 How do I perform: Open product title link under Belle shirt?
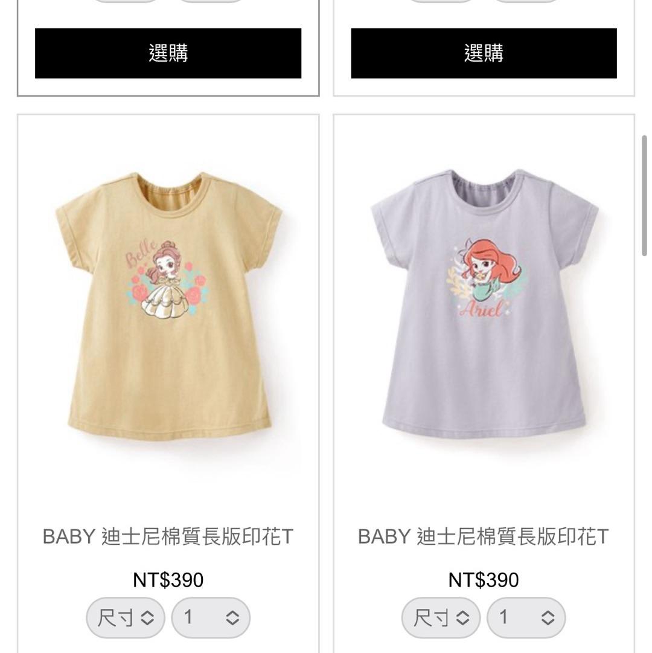[168, 536]
